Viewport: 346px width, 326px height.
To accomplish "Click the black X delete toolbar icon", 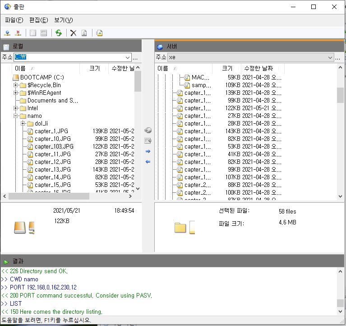I will (73, 33).
